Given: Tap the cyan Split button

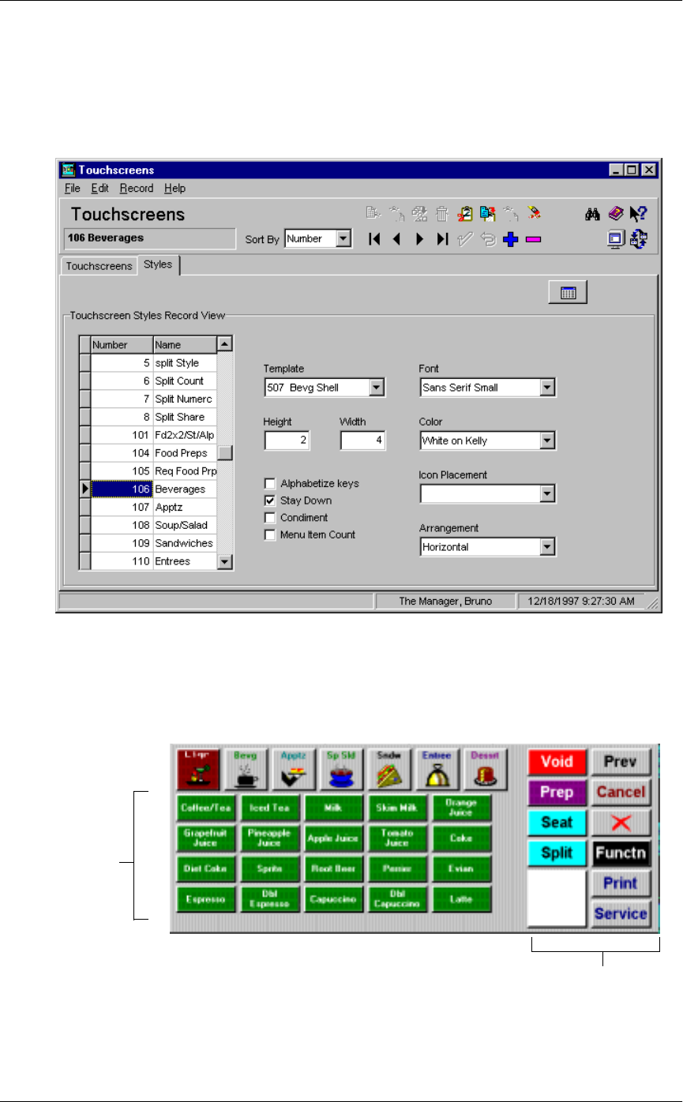Looking at the screenshot, I should 557,853.
